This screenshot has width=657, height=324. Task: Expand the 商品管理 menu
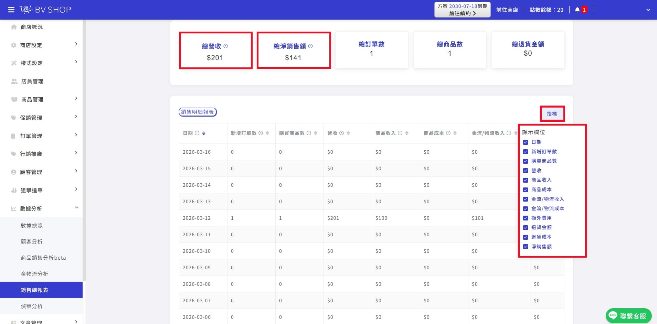point(41,99)
